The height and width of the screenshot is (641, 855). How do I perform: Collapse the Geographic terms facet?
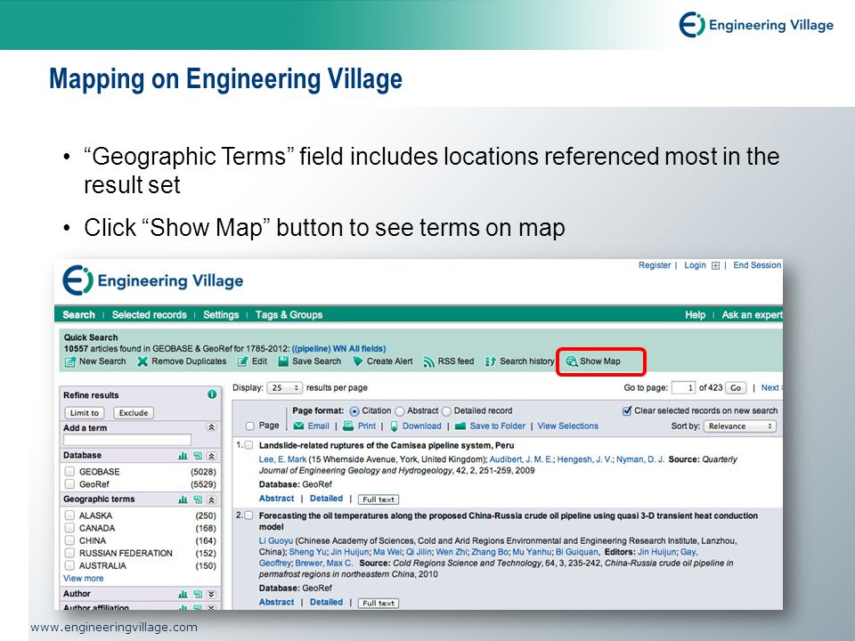[x=212, y=499]
